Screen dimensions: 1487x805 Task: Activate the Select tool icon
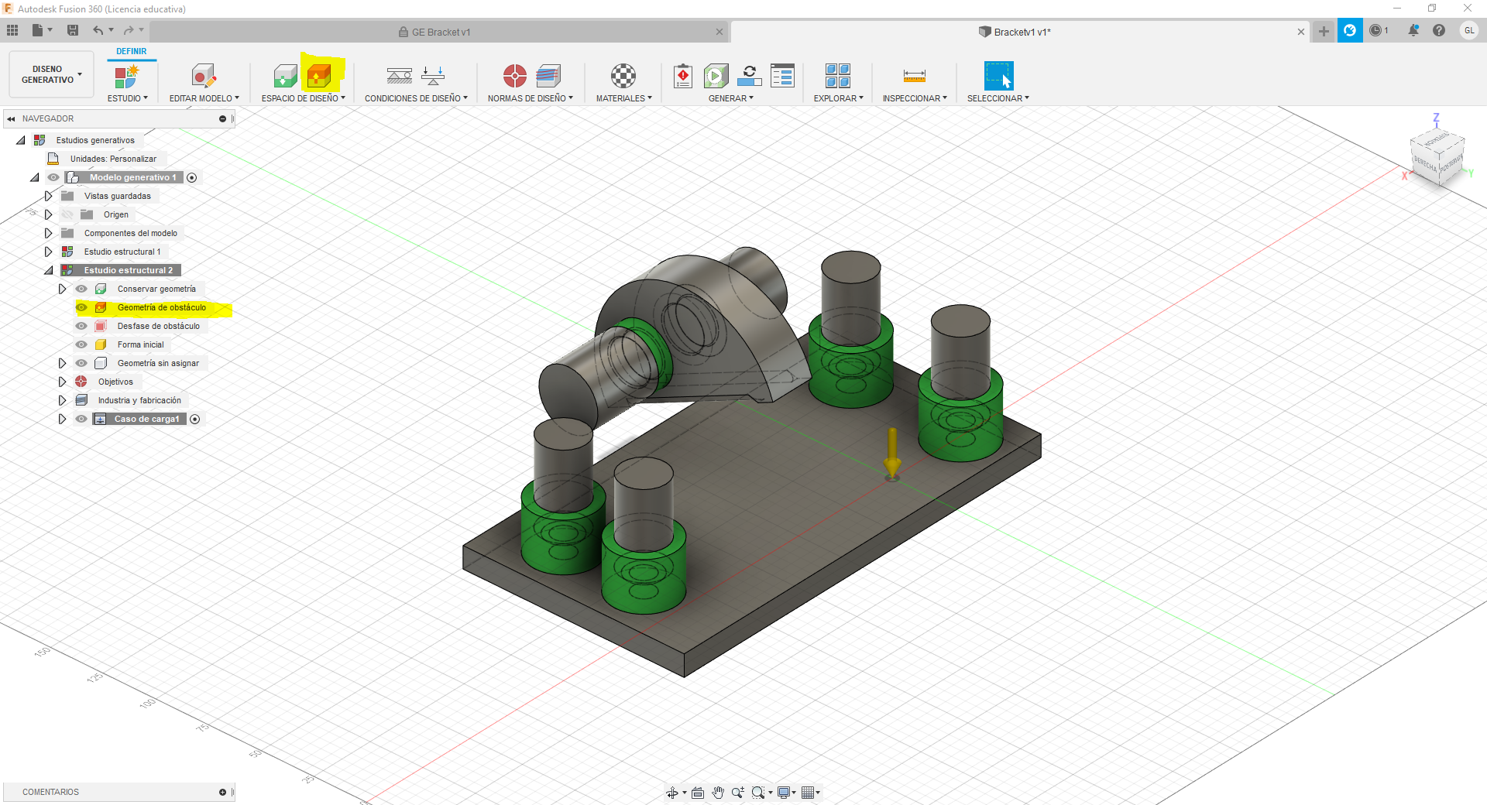pyautogui.click(x=998, y=76)
